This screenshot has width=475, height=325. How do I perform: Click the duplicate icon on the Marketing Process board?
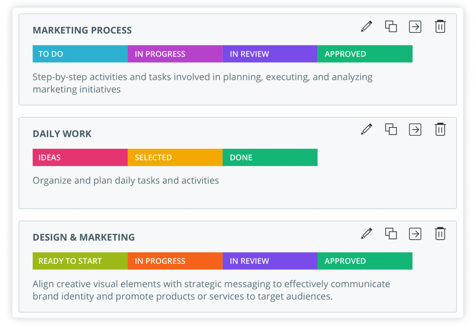[391, 26]
